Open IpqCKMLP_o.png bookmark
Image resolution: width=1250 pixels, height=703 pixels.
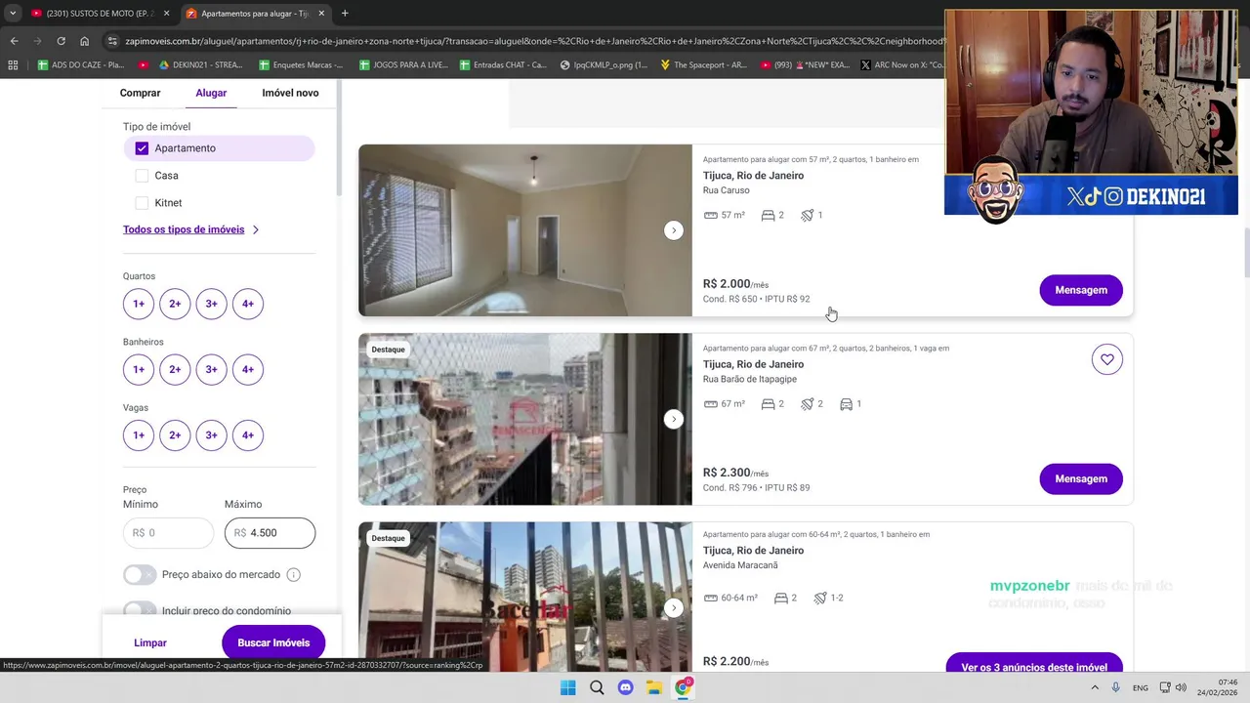pyautogui.click(x=604, y=65)
